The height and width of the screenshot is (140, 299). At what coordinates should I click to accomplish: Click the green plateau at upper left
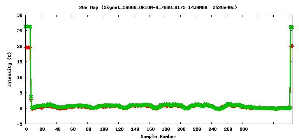(x=28, y=26)
